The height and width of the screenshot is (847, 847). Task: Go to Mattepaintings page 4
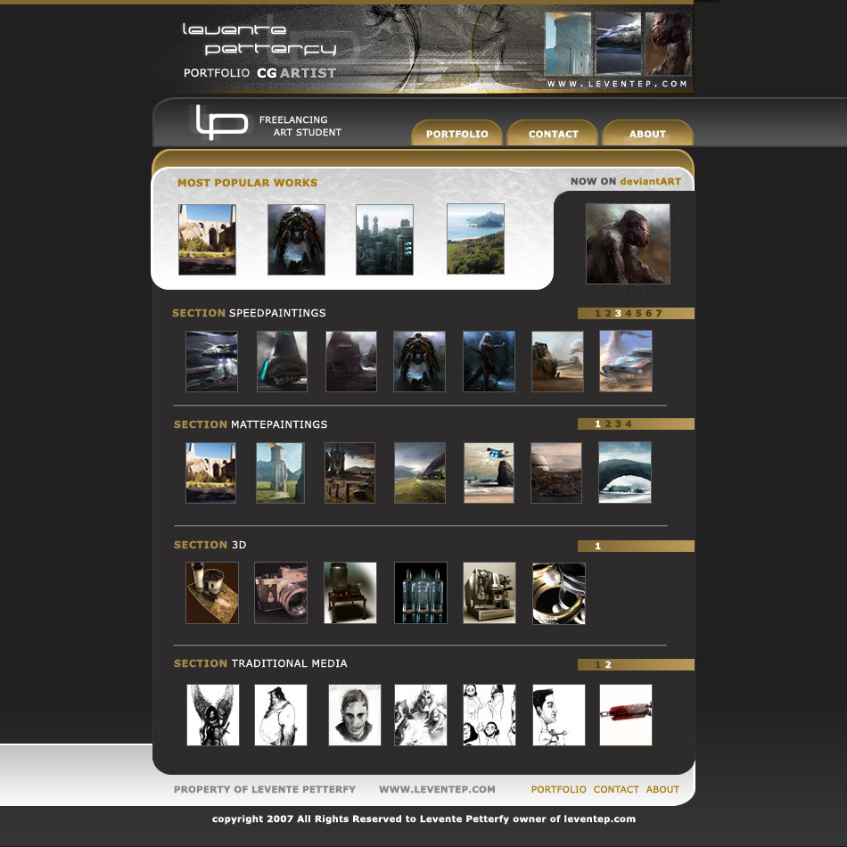(629, 424)
